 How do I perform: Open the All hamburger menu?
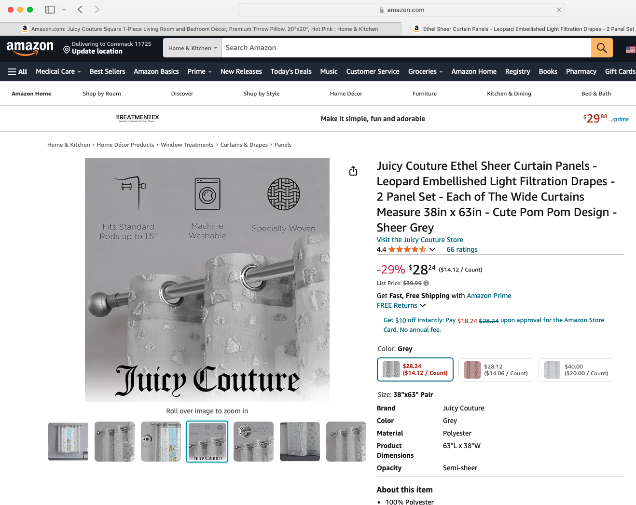click(x=17, y=71)
